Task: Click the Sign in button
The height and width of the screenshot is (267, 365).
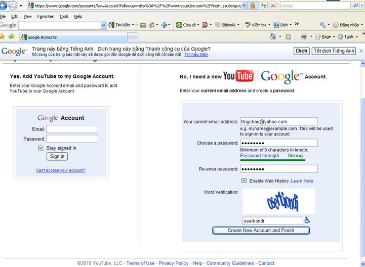Action: tap(57, 156)
